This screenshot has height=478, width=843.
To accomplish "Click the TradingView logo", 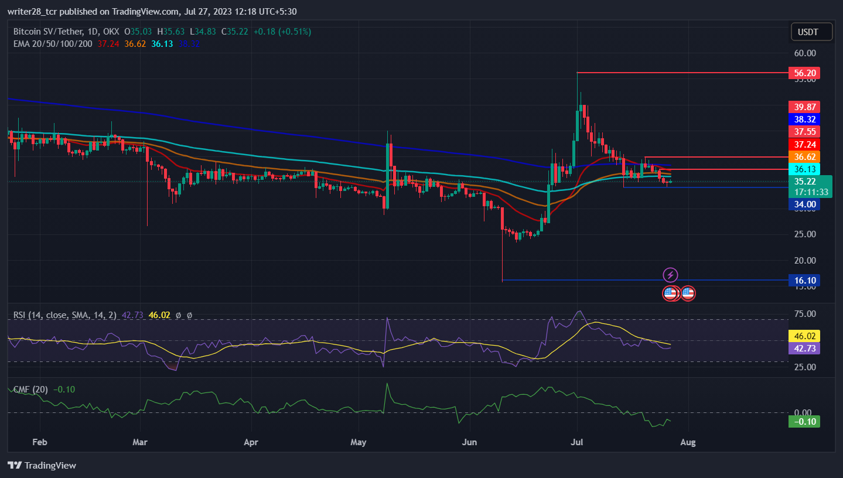I will point(42,465).
